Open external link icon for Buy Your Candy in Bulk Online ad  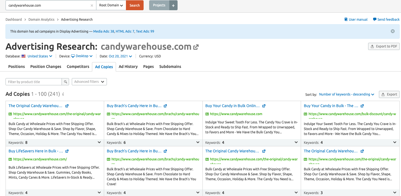pyautogui.click(x=264, y=106)
